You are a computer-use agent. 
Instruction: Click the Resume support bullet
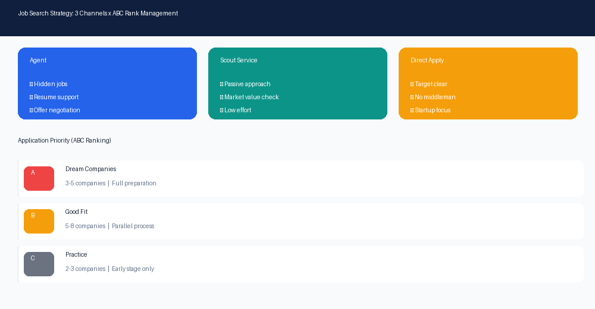54,97
